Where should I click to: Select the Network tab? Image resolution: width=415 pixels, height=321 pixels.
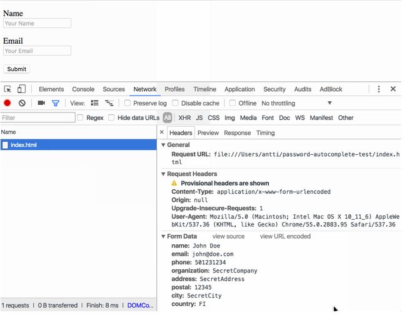coord(145,89)
